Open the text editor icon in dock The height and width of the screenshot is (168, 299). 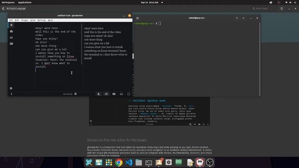click(190, 162)
